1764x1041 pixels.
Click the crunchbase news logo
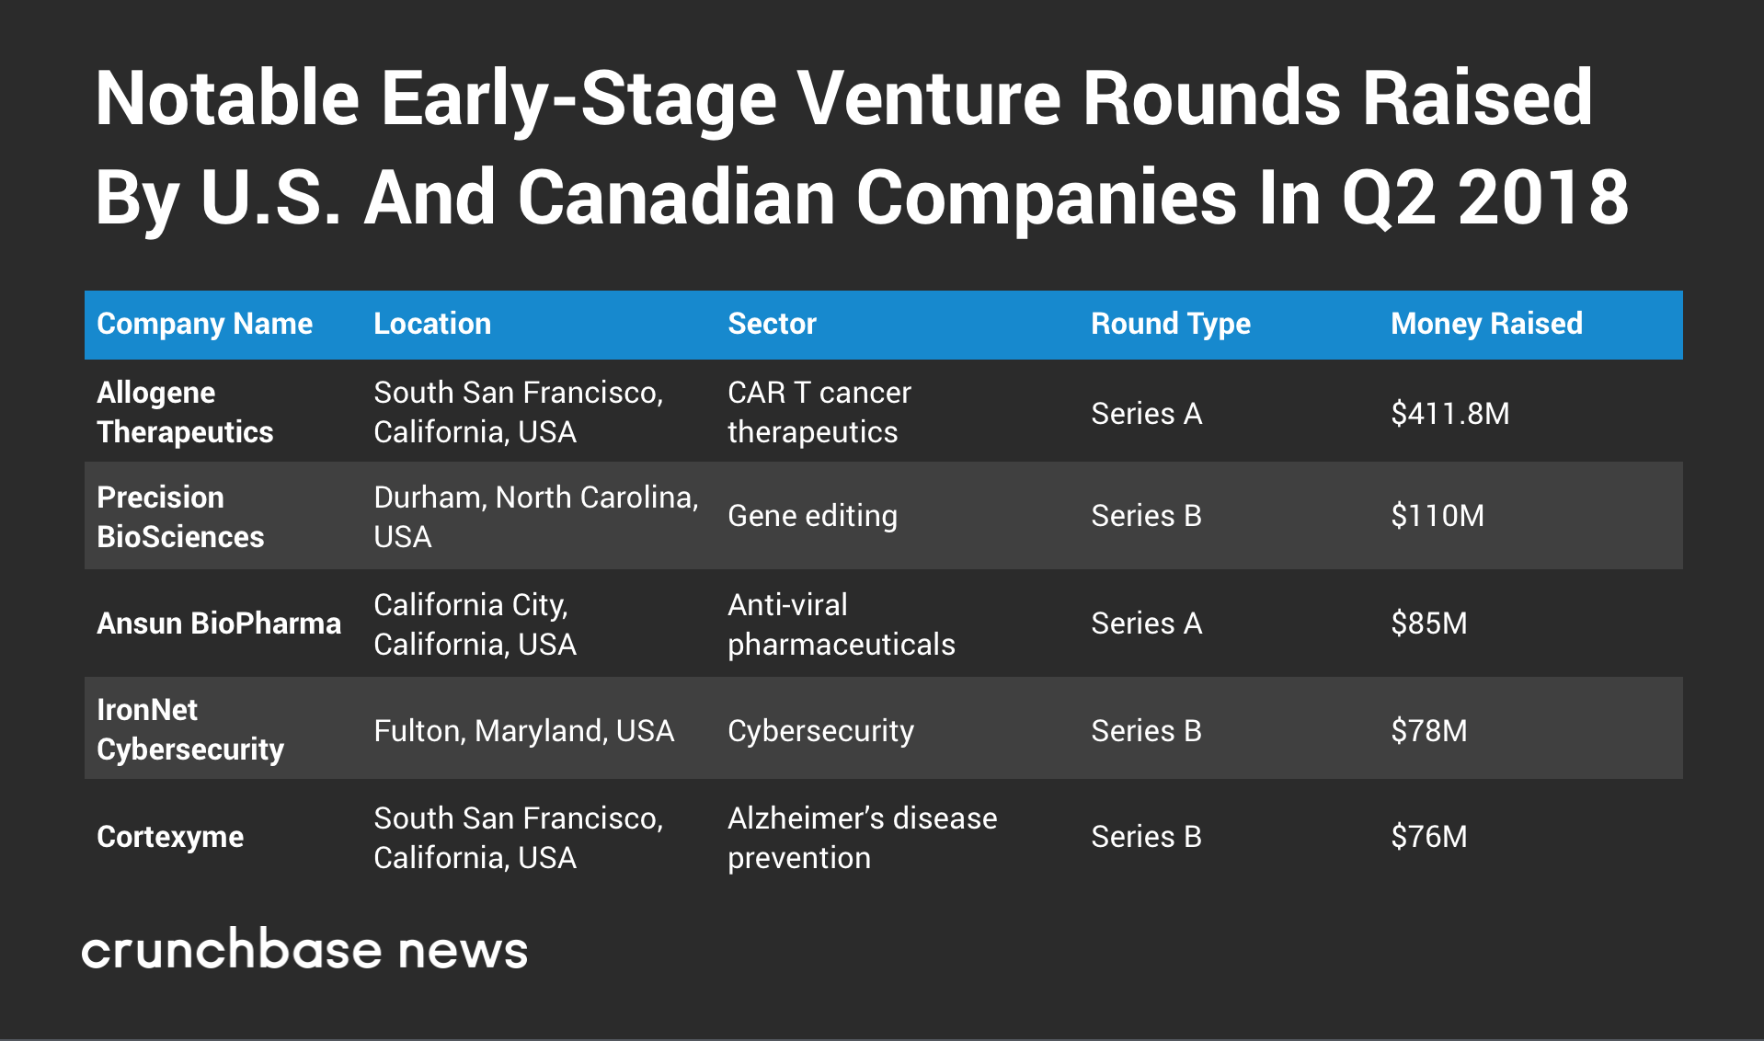pos(304,950)
